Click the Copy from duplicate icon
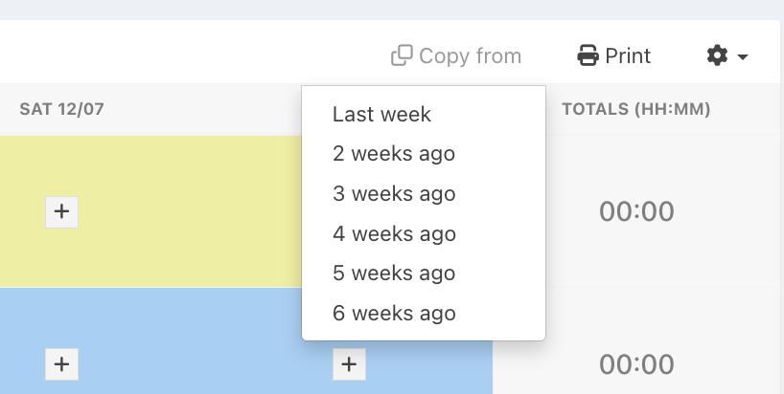The width and height of the screenshot is (784, 394). (402, 55)
